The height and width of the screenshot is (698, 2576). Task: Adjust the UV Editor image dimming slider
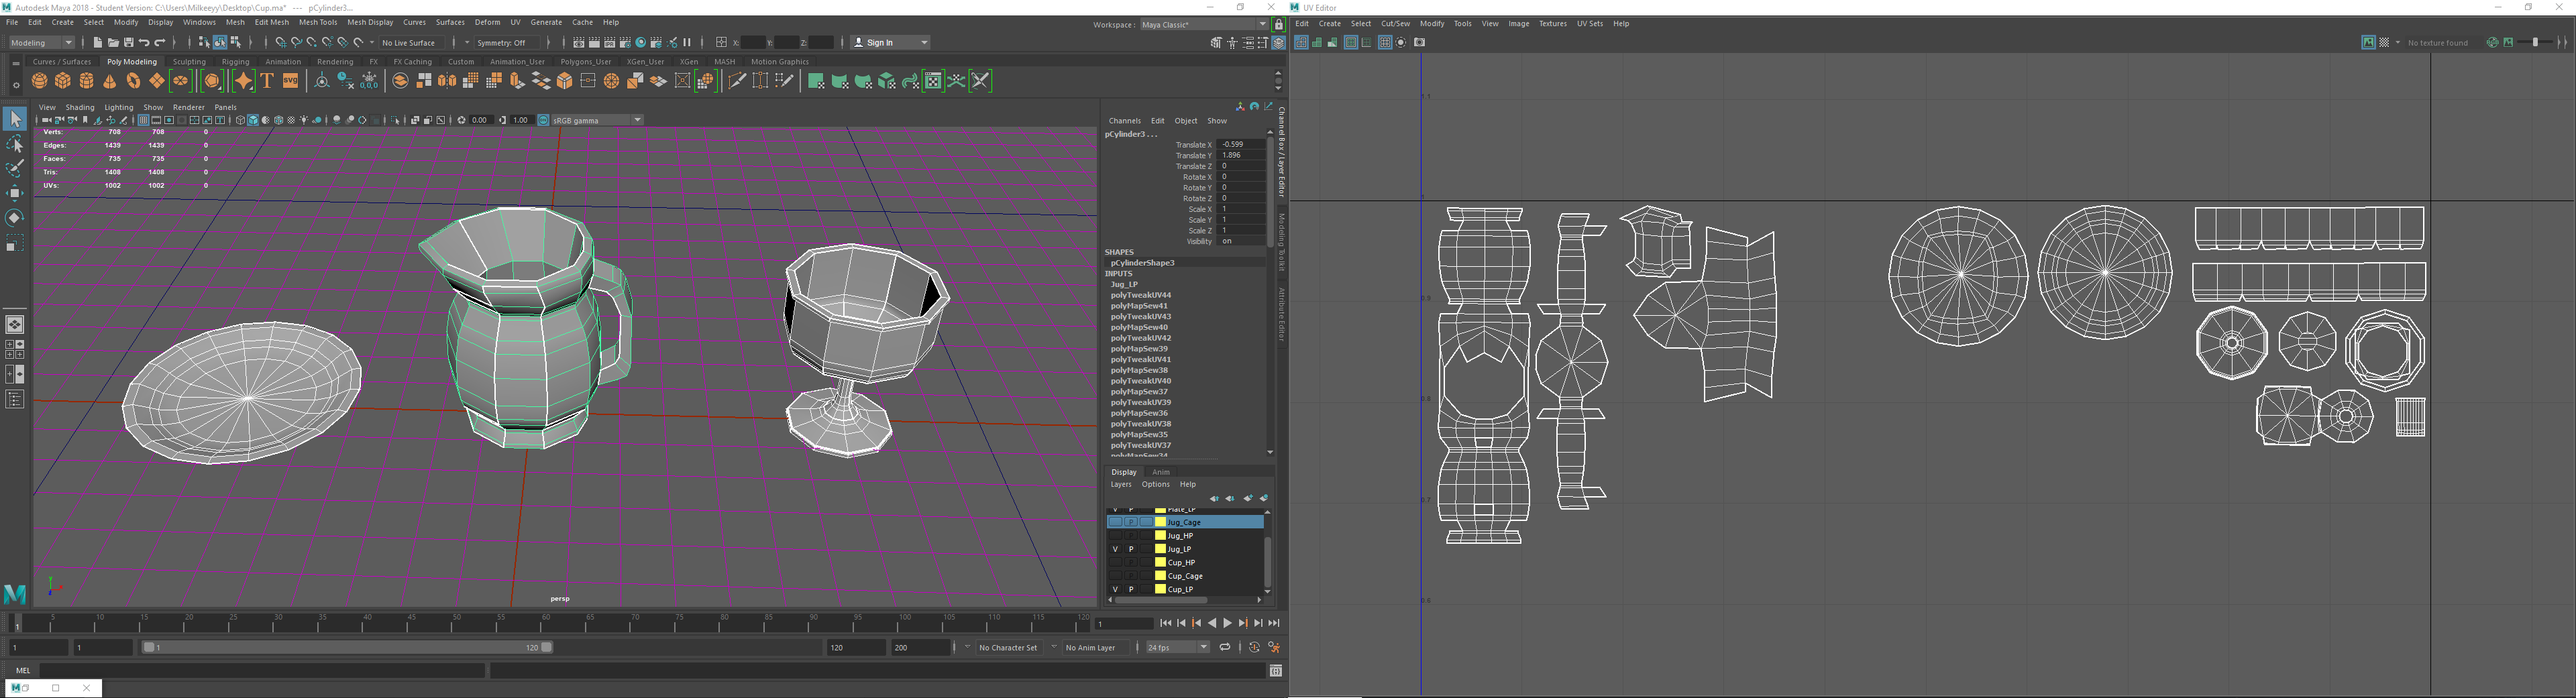tap(2535, 43)
